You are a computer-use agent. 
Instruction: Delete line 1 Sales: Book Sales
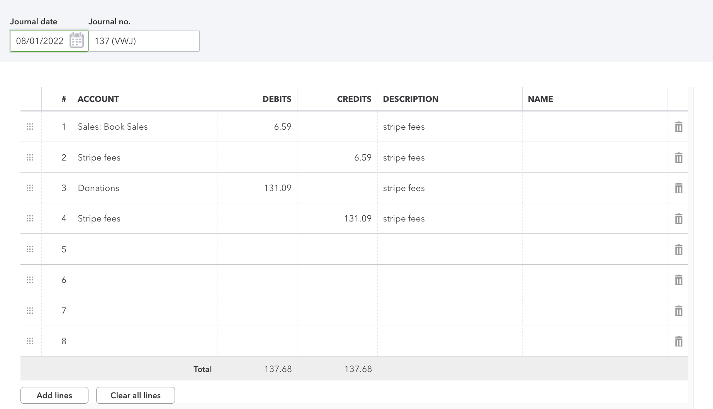[x=678, y=127]
